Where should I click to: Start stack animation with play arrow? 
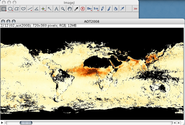(2, 123)
